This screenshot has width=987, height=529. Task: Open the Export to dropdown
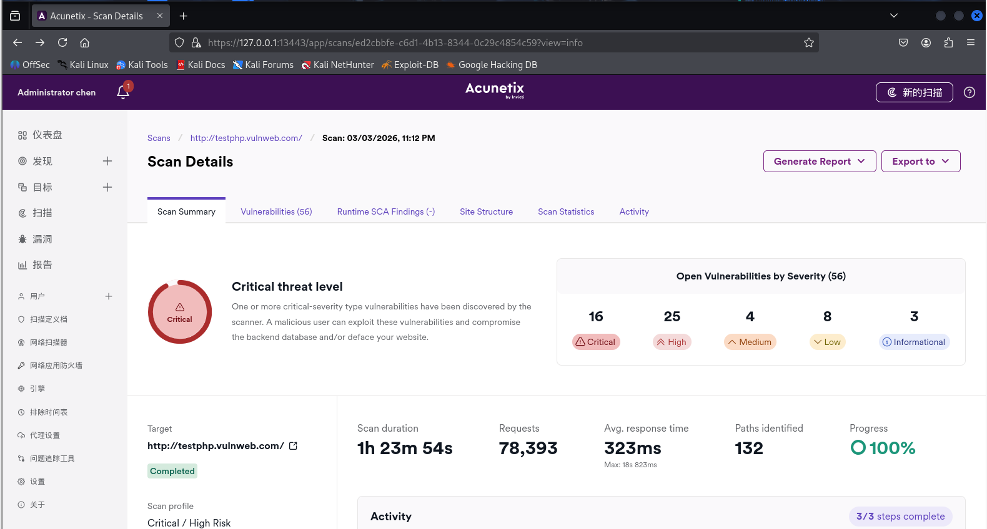[921, 162]
